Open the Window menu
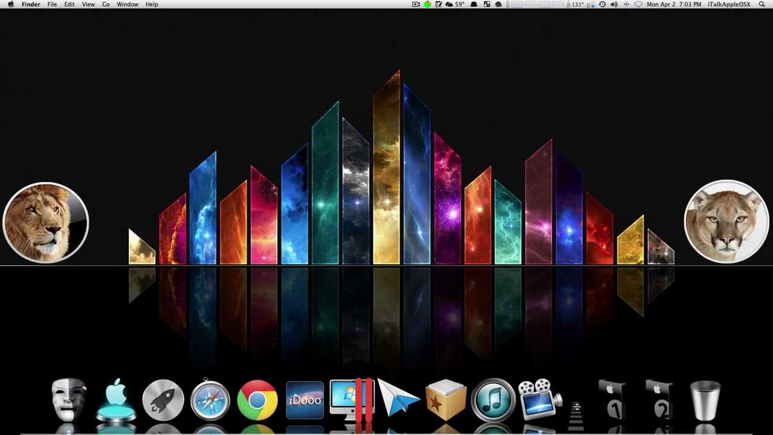This screenshot has height=435, width=773. tap(127, 4)
